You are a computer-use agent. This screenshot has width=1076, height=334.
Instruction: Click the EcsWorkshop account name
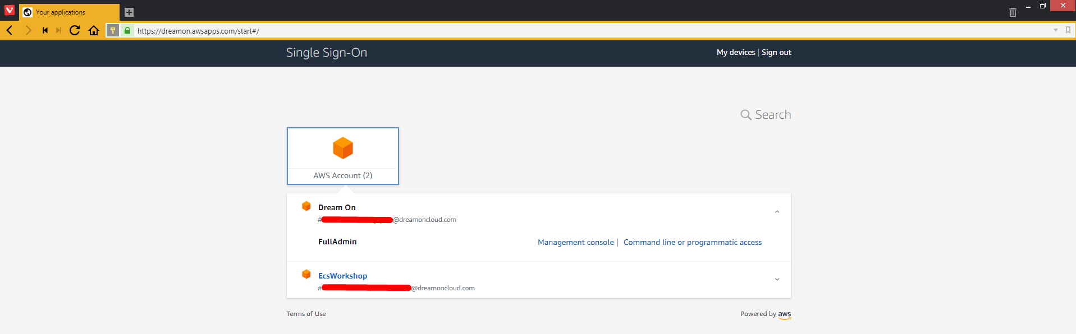coord(342,276)
